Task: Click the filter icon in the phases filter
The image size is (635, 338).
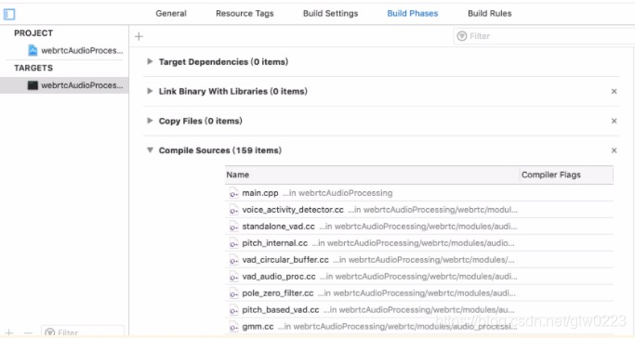Action: (462, 36)
